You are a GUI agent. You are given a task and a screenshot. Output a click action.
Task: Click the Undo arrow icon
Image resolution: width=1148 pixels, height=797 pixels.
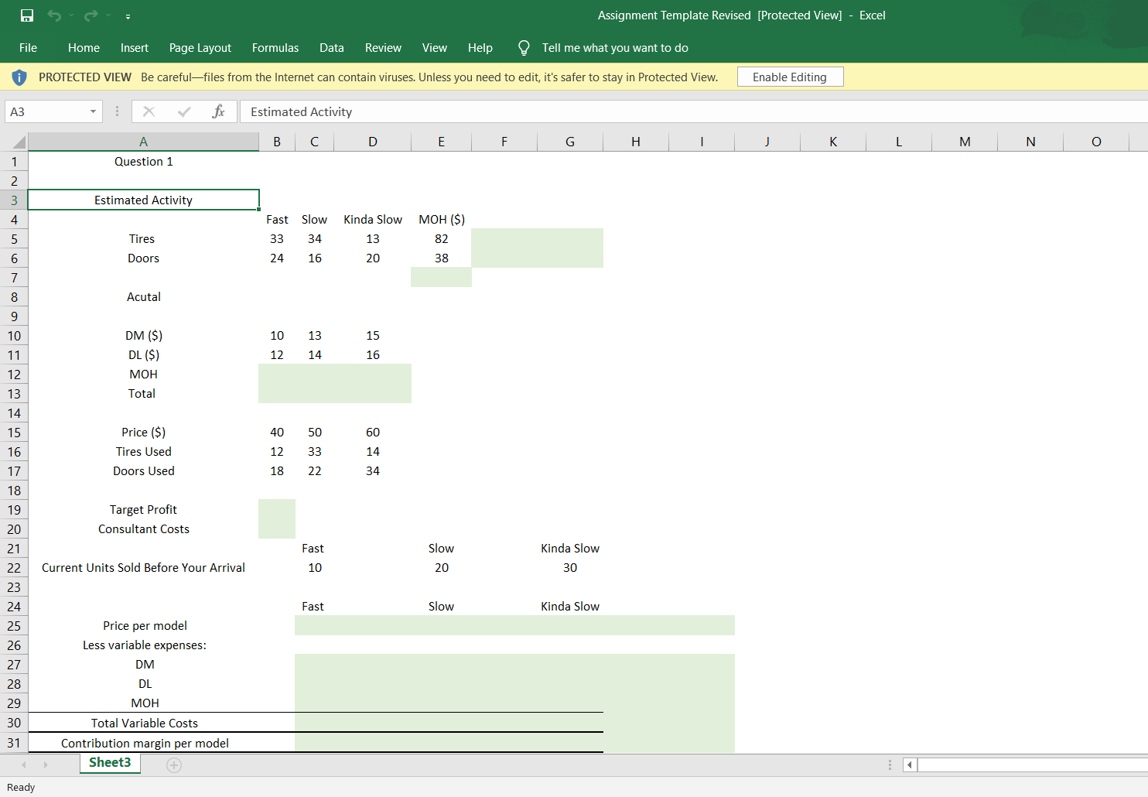pyautogui.click(x=54, y=15)
